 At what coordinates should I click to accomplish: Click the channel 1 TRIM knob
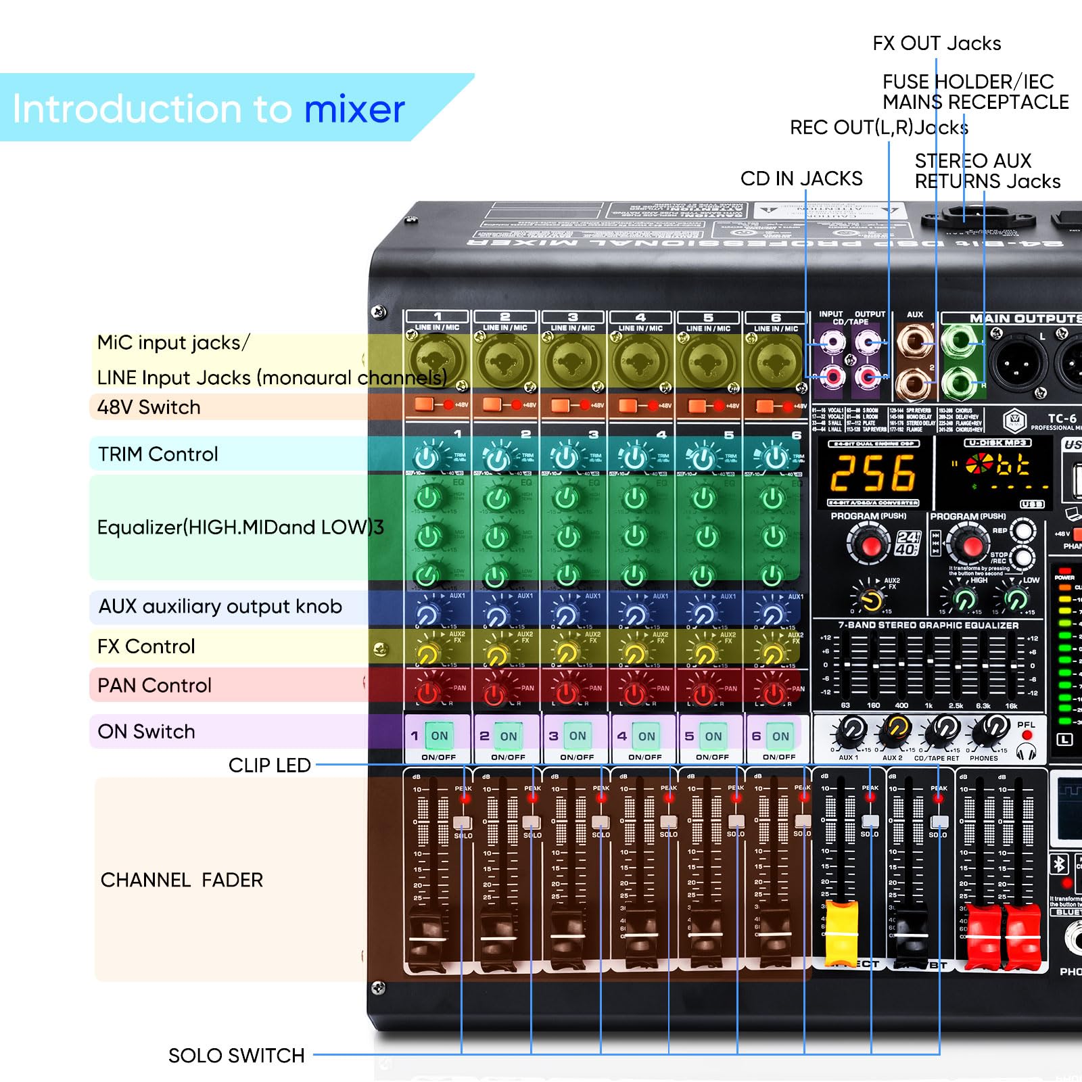427,458
